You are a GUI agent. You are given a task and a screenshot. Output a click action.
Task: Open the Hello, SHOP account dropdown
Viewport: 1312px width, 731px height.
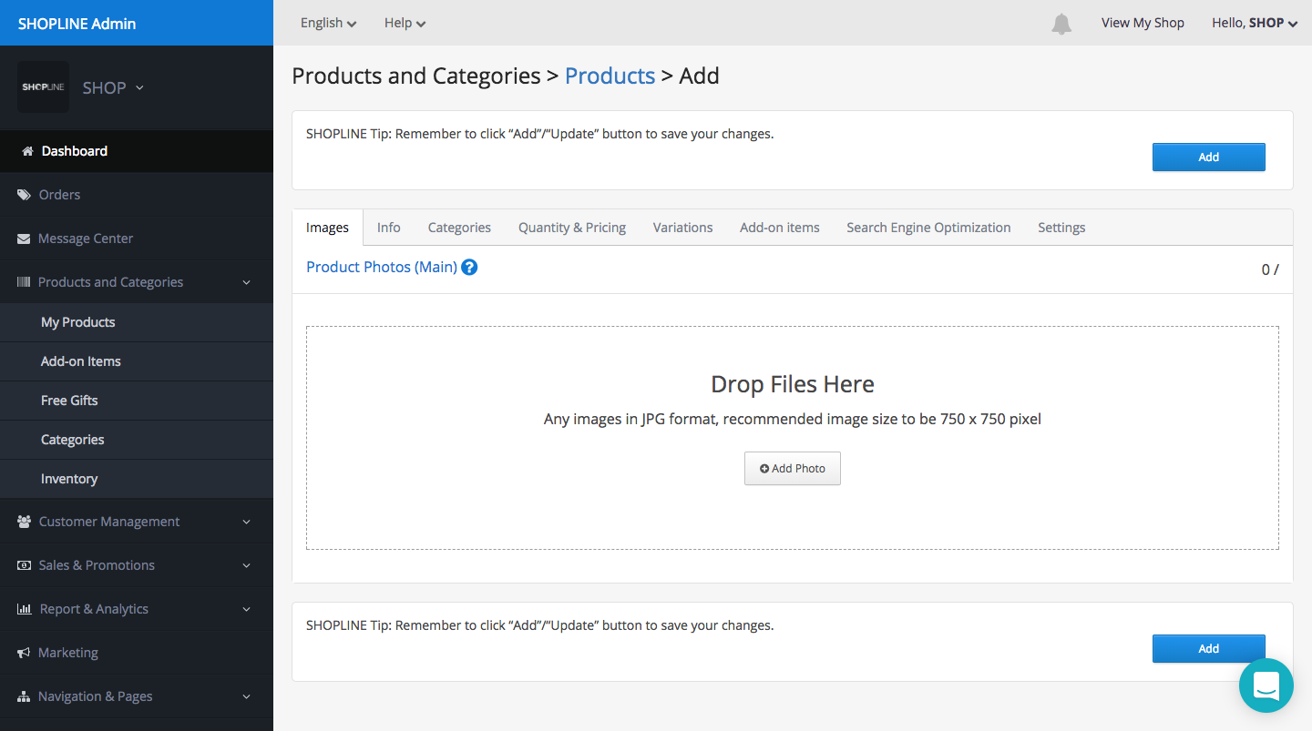click(x=1254, y=23)
